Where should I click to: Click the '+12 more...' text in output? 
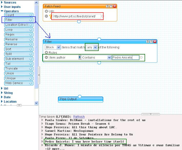pos(55,149)
